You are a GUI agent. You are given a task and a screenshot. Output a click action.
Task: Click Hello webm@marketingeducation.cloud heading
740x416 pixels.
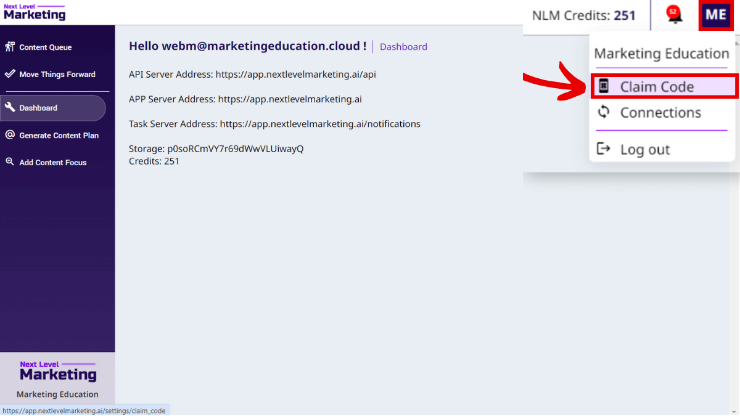click(248, 46)
